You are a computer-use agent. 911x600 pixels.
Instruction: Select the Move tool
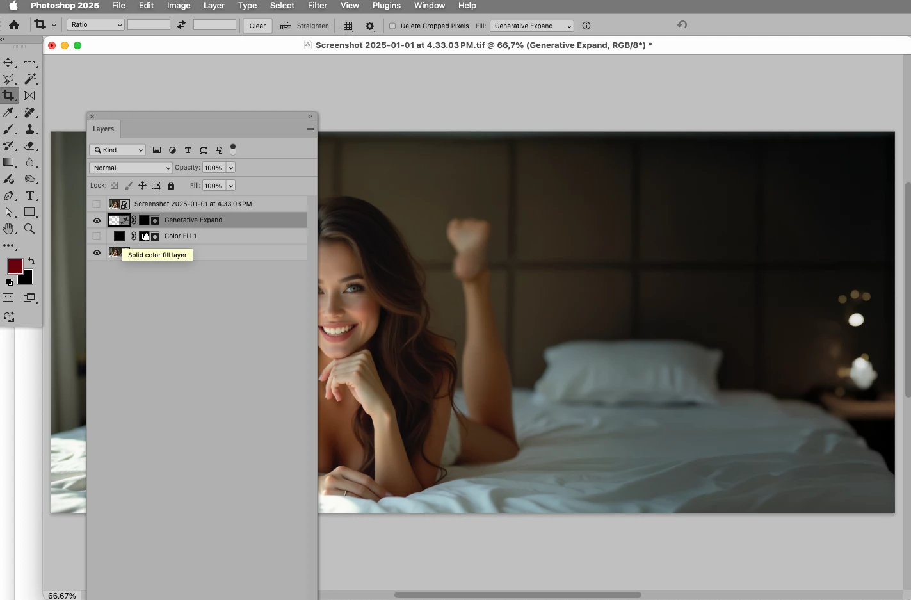(8, 62)
